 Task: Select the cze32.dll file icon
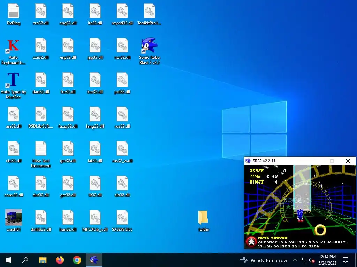point(41,46)
